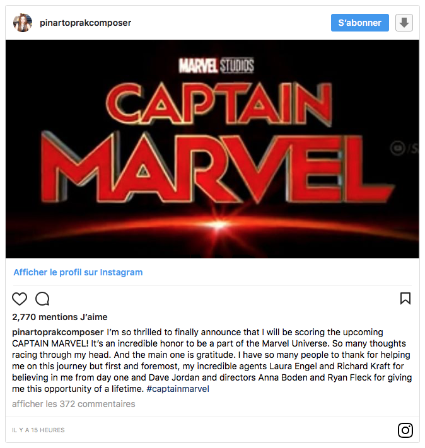Click pinartoprakcomposer username in the caption

(x=58, y=332)
